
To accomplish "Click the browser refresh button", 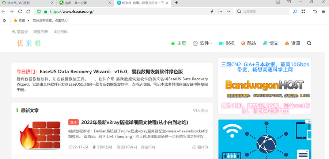I will 20,12.
